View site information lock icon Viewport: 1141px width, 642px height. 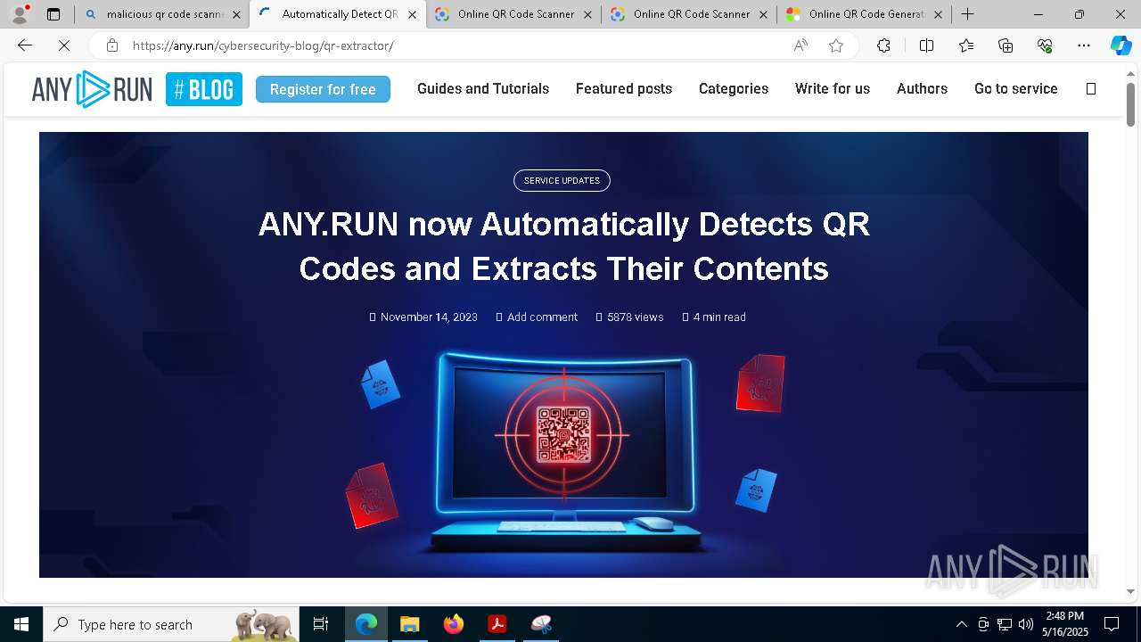[111, 45]
